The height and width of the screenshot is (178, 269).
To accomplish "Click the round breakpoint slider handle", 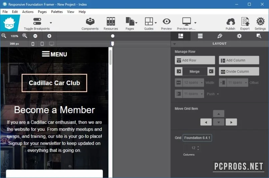I will click(x=113, y=36).
